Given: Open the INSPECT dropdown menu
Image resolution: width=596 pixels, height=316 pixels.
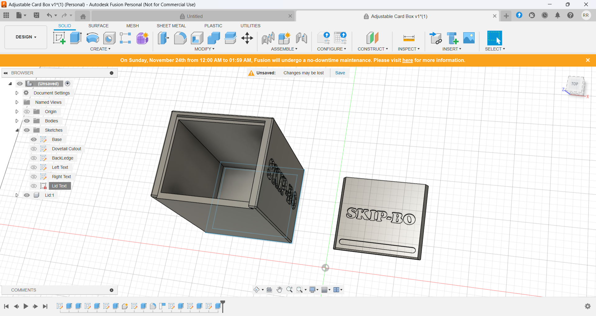Looking at the screenshot, I should point(409,49).
